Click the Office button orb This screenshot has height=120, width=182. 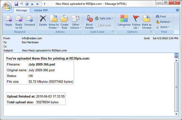pyautogui.click(x=7, y=6)
